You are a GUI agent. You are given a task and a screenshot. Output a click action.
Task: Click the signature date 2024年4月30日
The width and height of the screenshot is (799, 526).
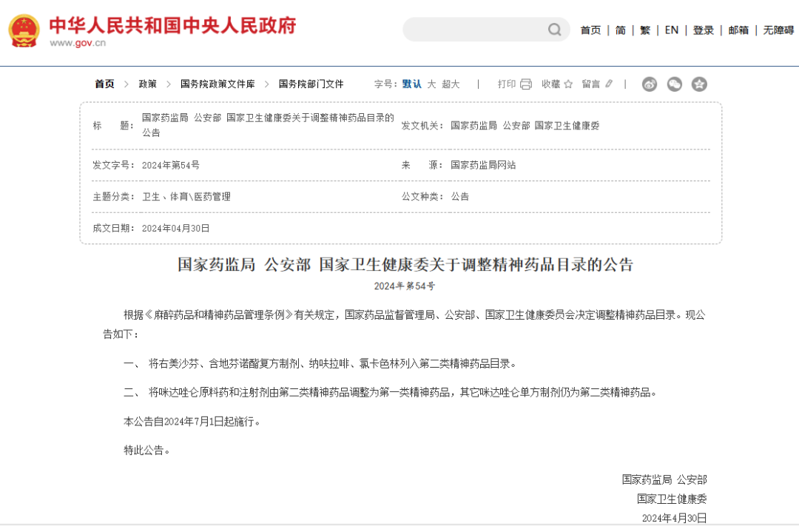click(674, 519)
